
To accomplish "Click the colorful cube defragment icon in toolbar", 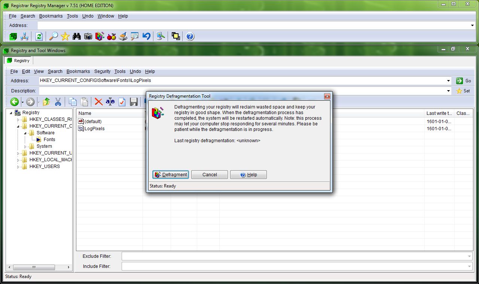I will coord(100,36).
